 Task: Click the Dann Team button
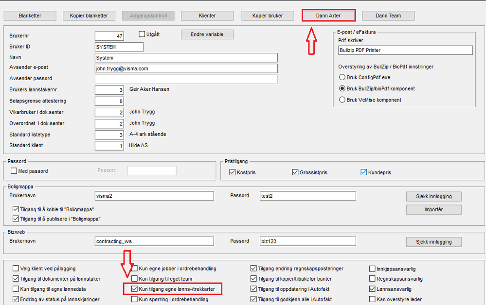[x=388, y=16]
